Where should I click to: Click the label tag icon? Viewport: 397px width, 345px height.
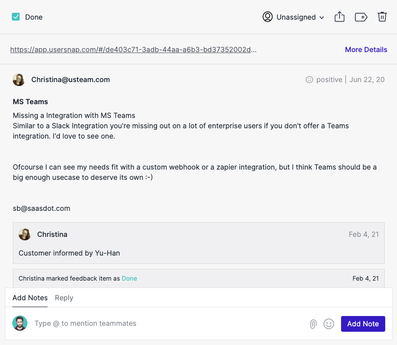coord(361,17)
